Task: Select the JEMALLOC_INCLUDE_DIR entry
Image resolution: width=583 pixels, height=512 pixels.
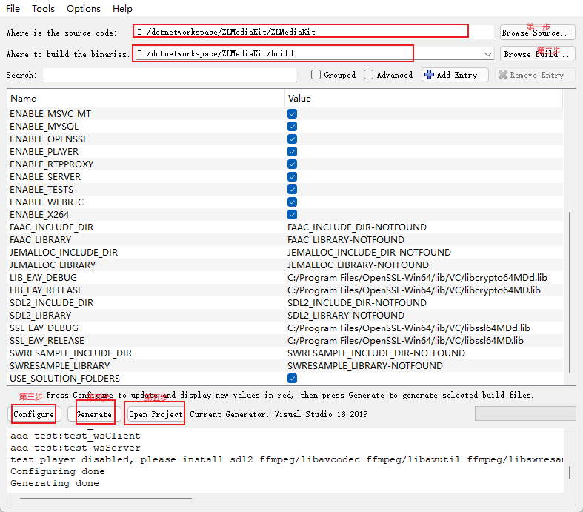Action: (64, 253)
